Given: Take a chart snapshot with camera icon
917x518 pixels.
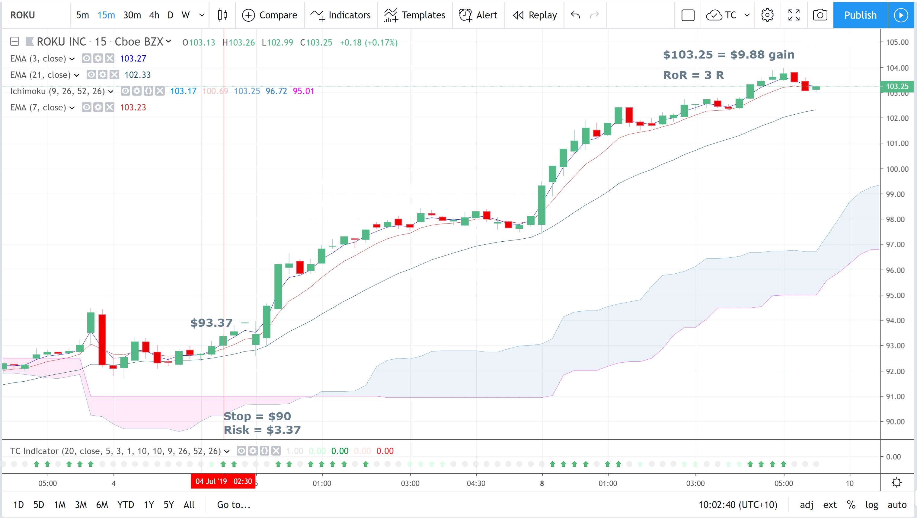Looking at the screenshot, I should 820,15.
